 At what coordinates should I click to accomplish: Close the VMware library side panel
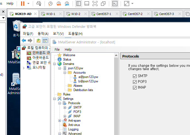pyautogui.click(x=3, y=11)
